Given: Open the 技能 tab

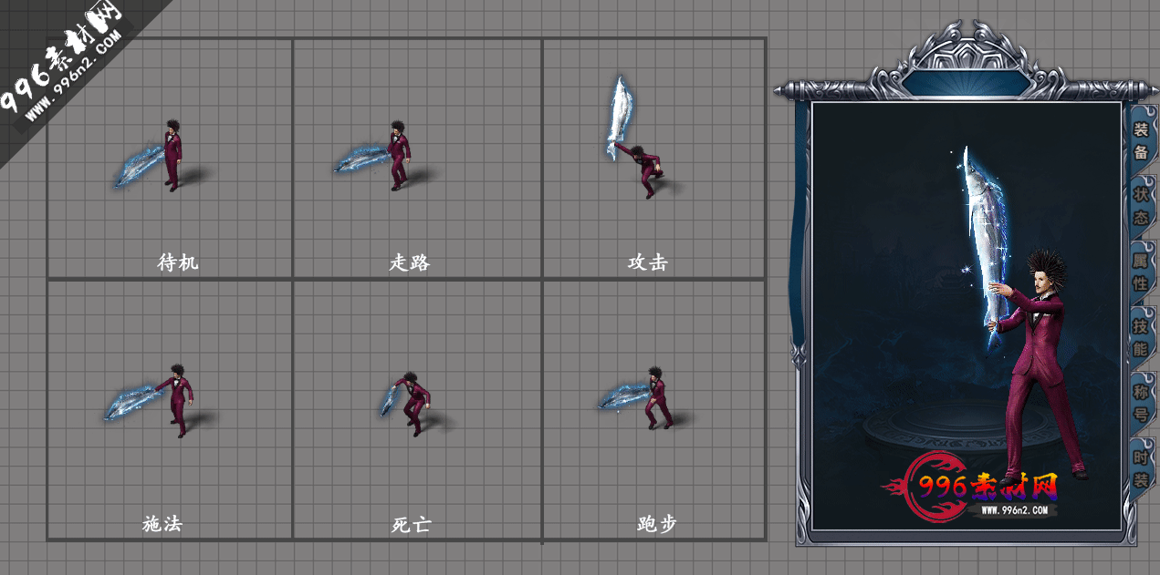Looking at the screenshot, I should (1141, 337).
